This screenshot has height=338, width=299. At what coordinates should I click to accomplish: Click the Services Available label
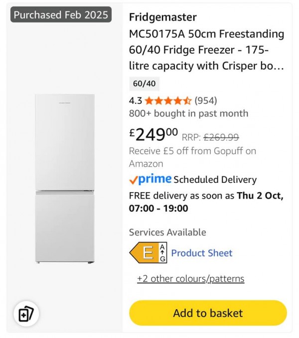[167, 232]
